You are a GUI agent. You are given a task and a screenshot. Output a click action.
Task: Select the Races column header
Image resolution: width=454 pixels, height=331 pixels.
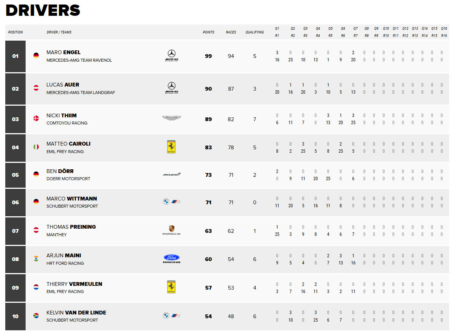(231, 32)
